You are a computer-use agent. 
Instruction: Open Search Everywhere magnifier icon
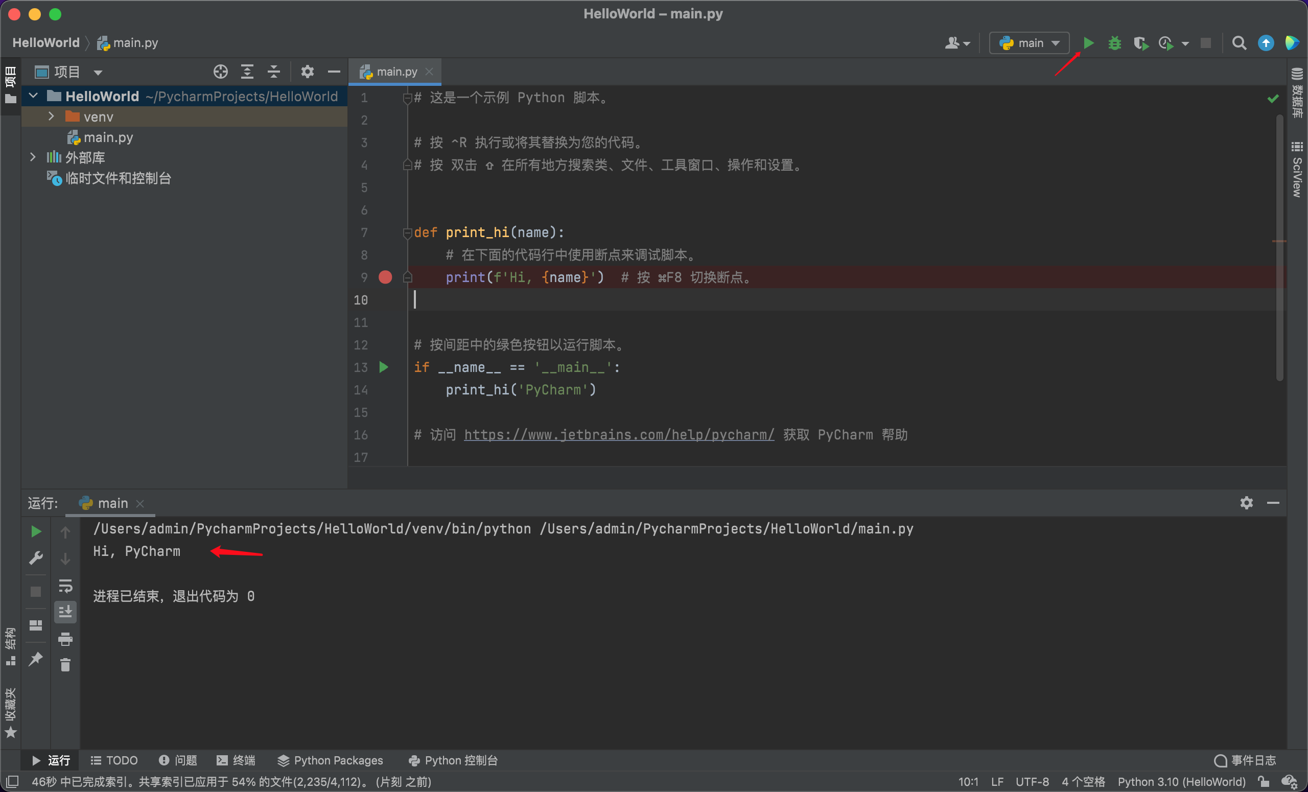click(1239, 43)
